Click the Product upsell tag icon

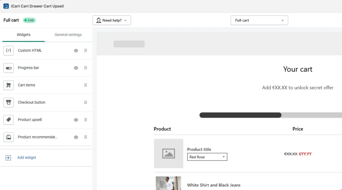coord(9,120)
